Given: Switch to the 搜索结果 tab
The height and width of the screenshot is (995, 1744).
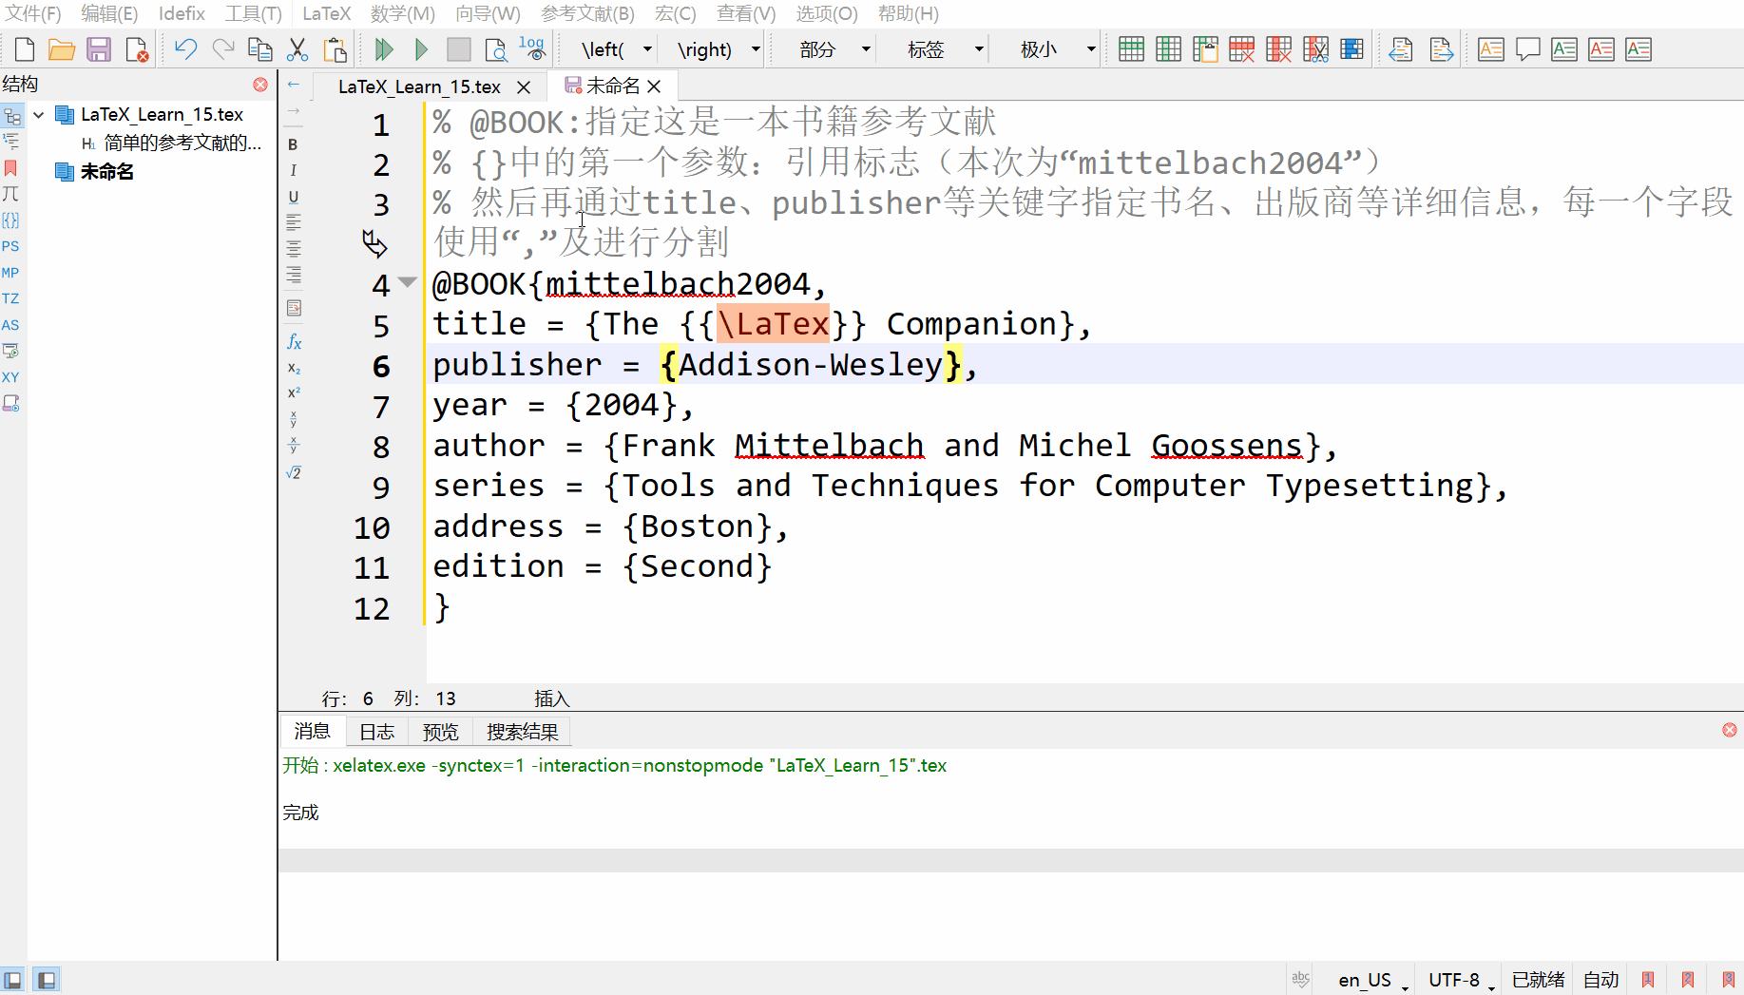Looking at the screenshot, I should [522, 732].
